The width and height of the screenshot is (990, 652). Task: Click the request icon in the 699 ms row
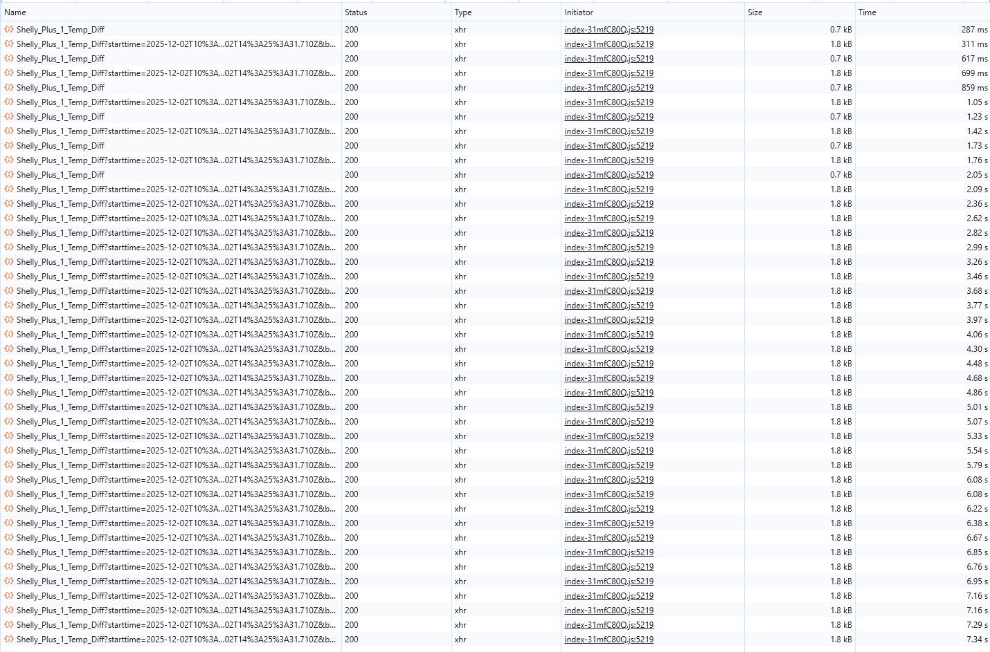click(x=9, y=73)
